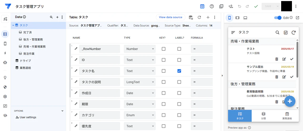This screenshot has height=131, width=303.
Task: Edit the カテゴリ column pencil icon
Action: tap(76, 115)
